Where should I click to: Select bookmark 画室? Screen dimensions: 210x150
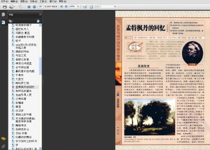[x=18, y=107]
